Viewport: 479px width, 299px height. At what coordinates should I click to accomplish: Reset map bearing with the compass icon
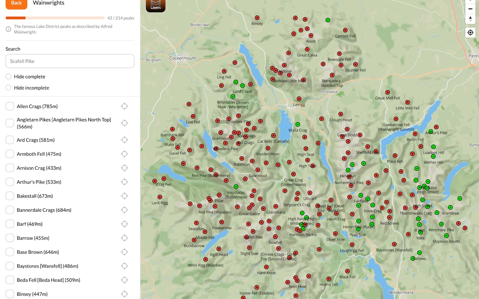coord(470,19)
